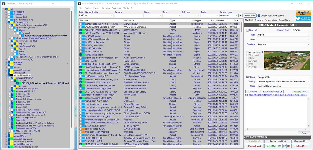Viewport: 313px width, 150px height.
Task: Uncheck the AI Traffic tree checkbox
Action: 9,65
